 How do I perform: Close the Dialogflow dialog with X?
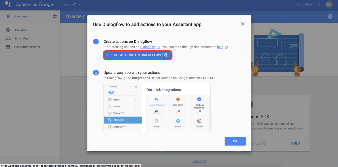(243, 24)
